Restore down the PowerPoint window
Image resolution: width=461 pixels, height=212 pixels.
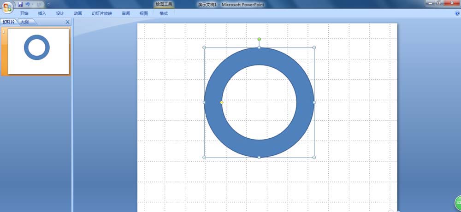[439, 3]
